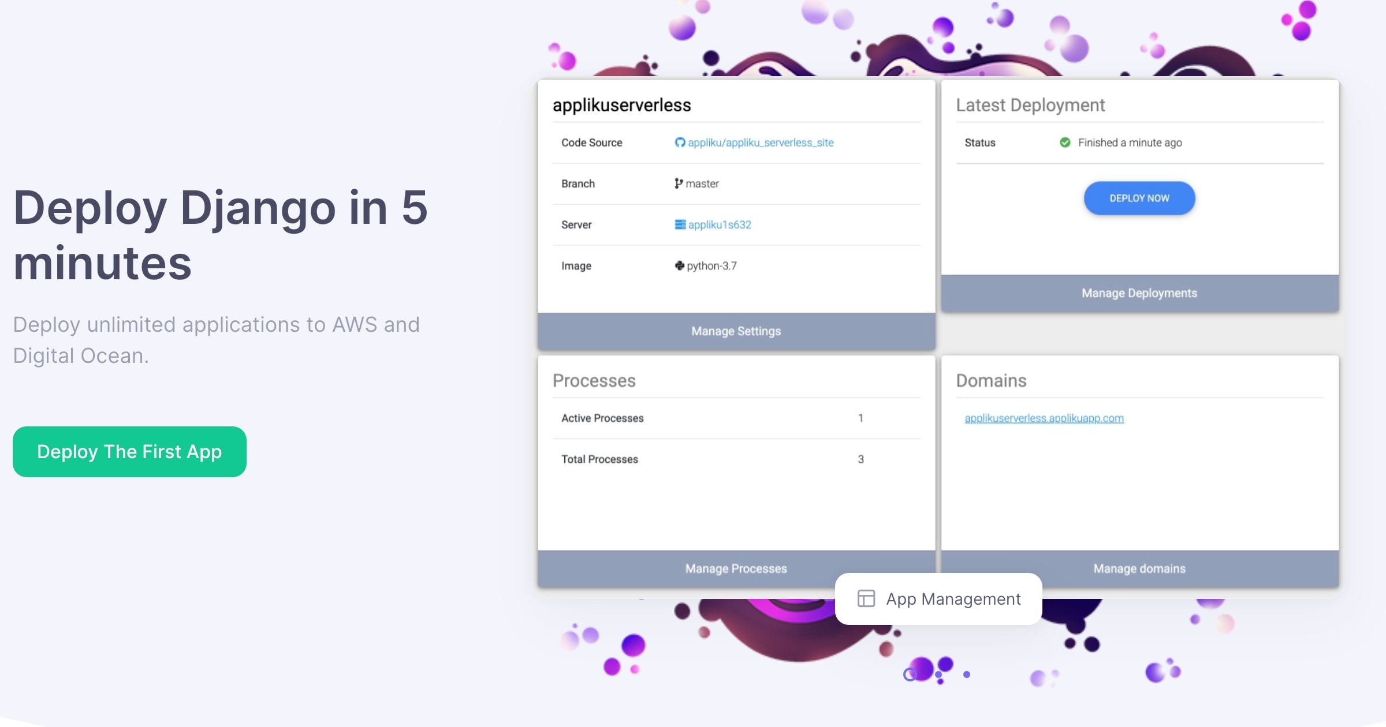Click the applikuserverless app title
The height and width of the screenshot is (727, 1386).
pyautogui.click(x=622, y=105)
